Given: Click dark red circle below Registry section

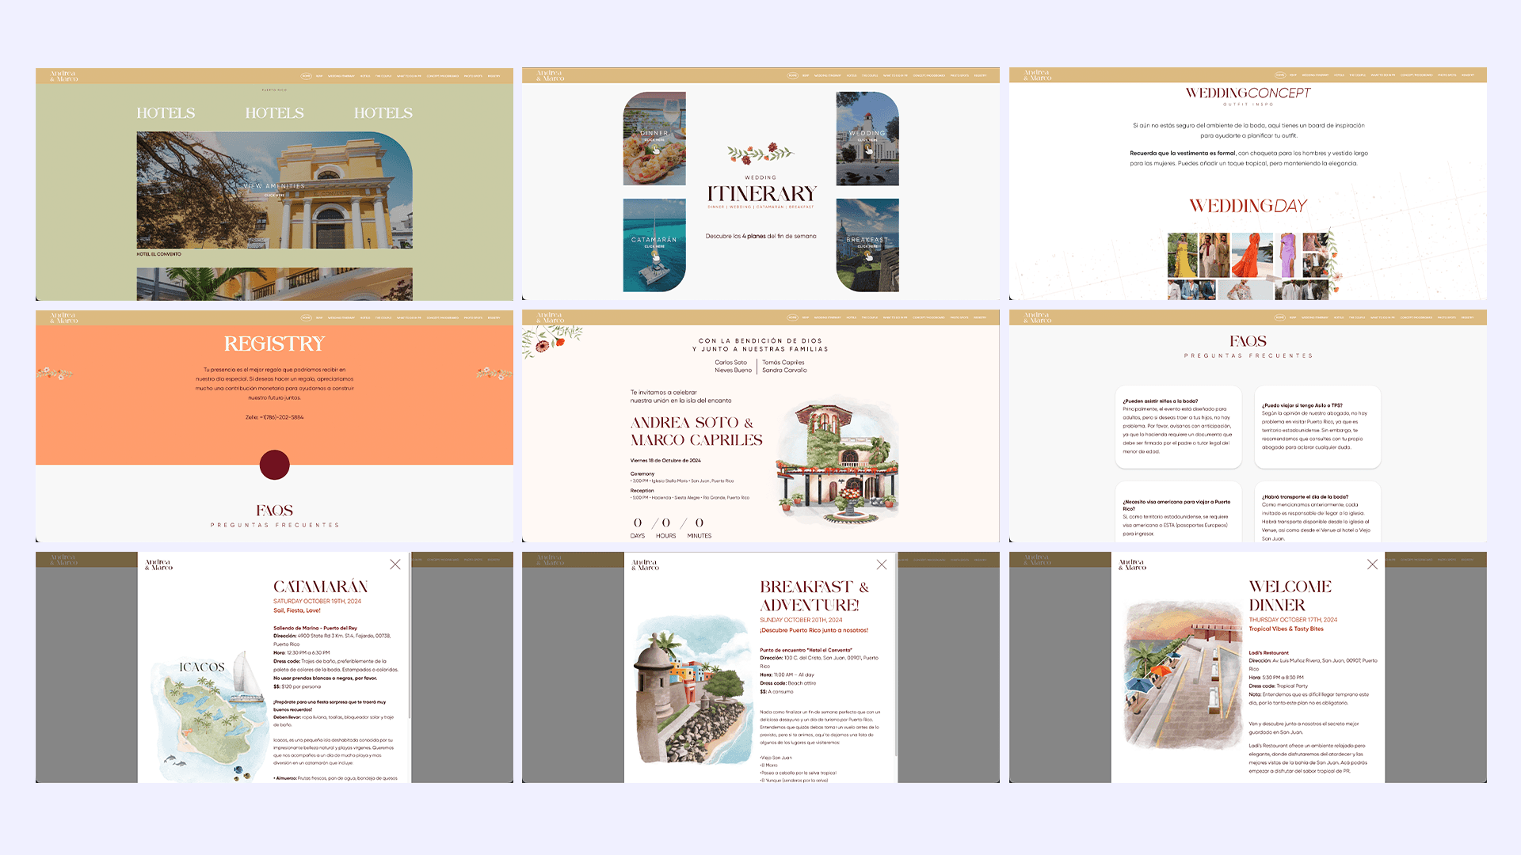Looking at the screenshot, I should point(274,465).
